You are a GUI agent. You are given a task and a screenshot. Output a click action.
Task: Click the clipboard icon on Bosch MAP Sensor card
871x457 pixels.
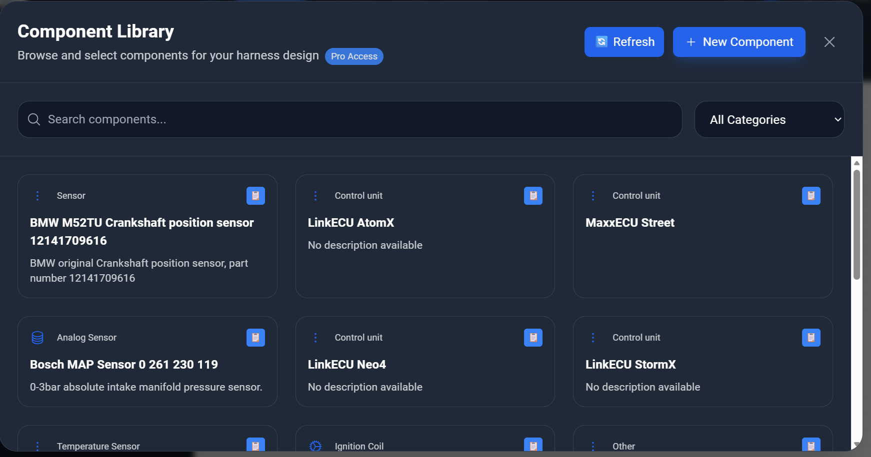[255, 338]
